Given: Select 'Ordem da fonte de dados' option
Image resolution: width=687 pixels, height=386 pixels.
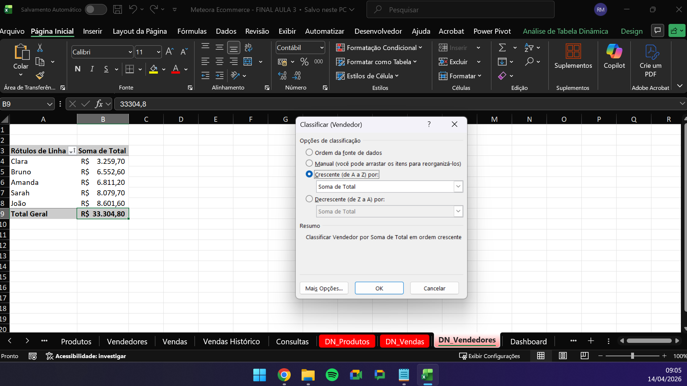Looking at the screenshot, I should point(309,152).
